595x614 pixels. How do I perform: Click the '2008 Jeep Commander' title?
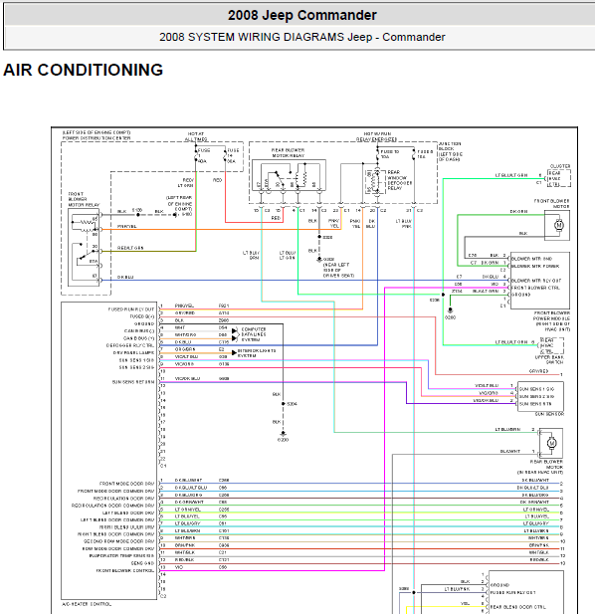pos(301,15)
